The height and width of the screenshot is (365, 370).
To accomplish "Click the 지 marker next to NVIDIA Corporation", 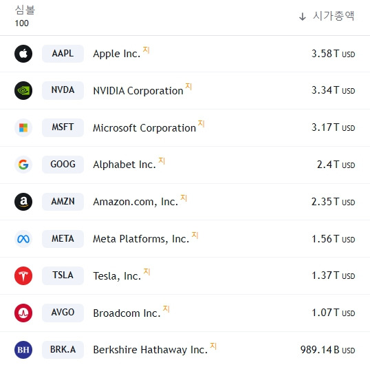I will [x=188, y=87].
